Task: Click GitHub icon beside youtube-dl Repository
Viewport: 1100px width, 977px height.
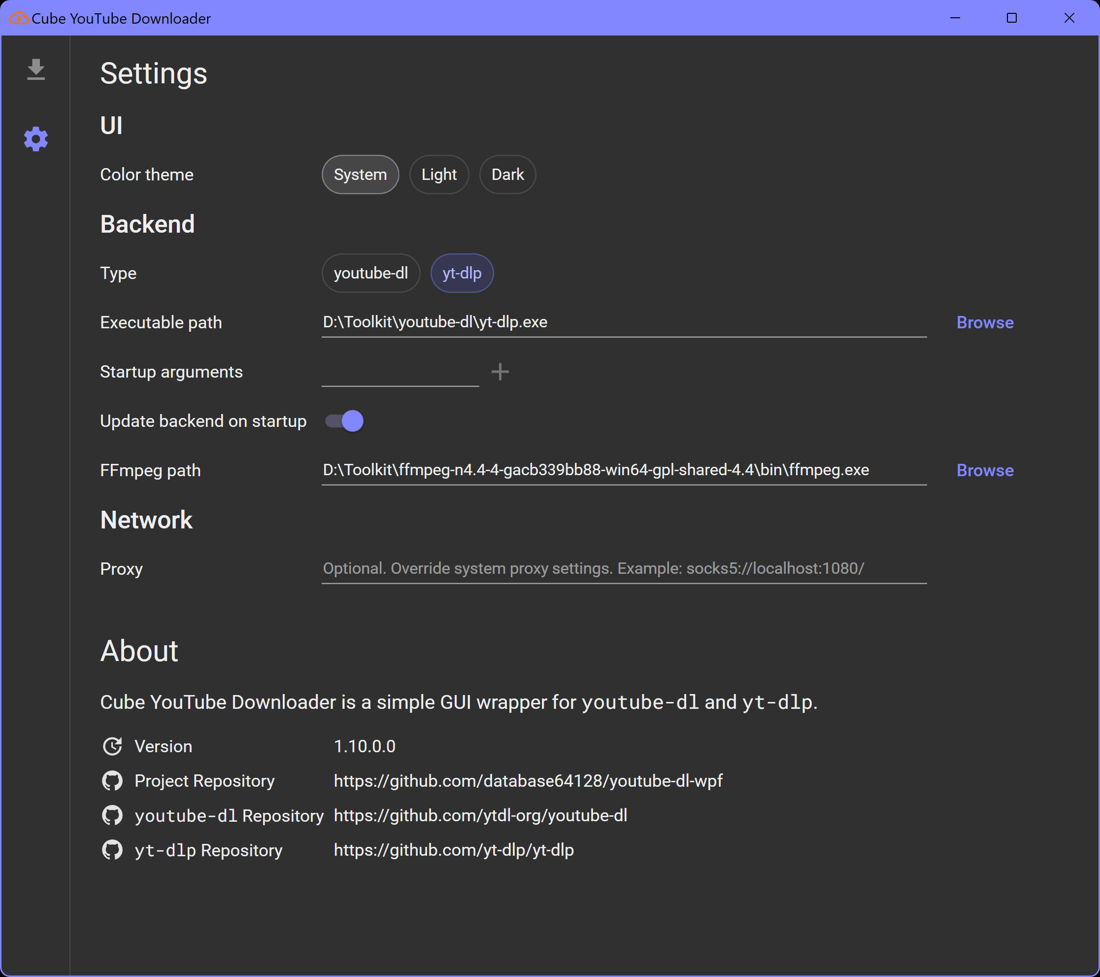Action: point(112,815)
